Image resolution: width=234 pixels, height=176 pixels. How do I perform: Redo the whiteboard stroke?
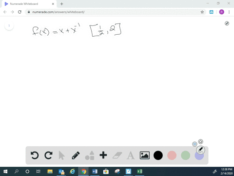(48, 155)
